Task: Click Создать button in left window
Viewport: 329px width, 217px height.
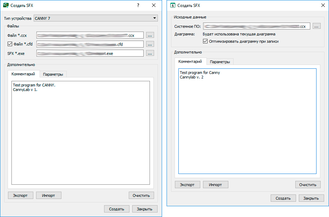Action: click(117, 209)
